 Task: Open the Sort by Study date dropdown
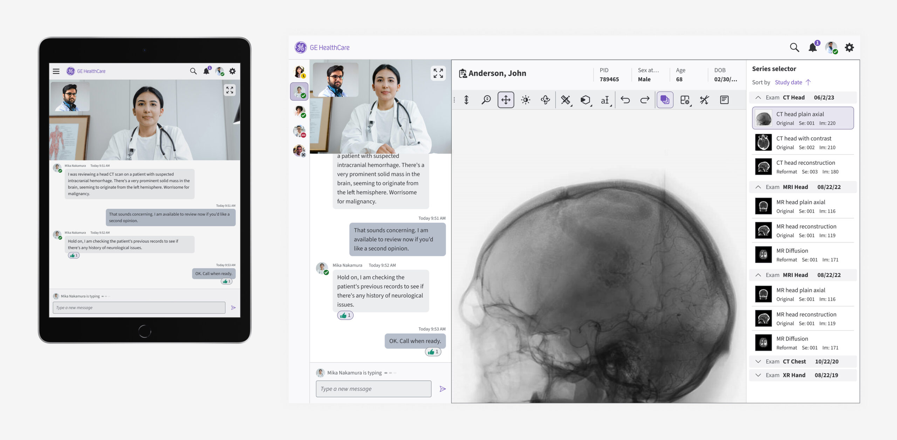(x=788, y=82)
